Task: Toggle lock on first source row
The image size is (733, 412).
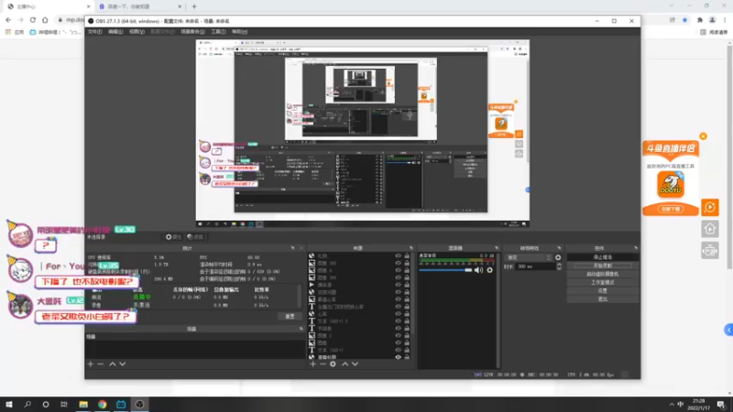Action: point(407,256)
